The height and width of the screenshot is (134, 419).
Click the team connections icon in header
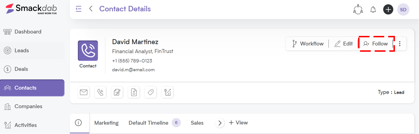358,9
